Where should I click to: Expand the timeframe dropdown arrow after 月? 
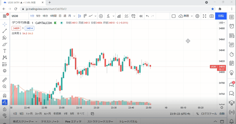tap(74, 16)
